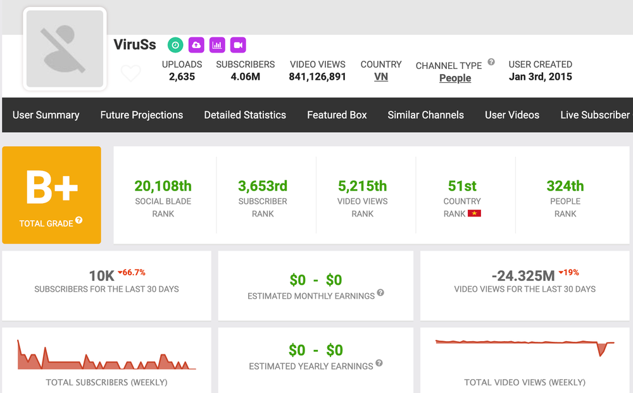
Task: Click the $0 - $0 monthly earnings value
Action: pos(316,280)
